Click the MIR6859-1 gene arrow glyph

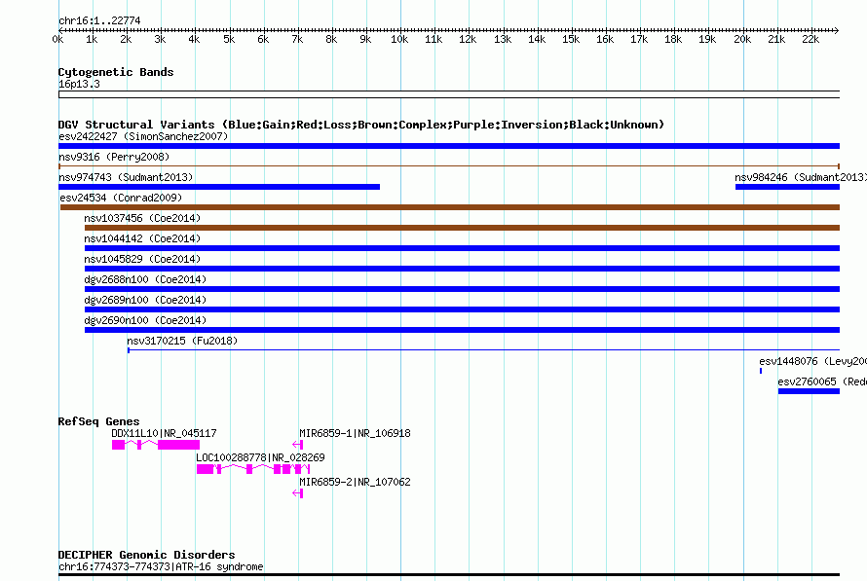tap(297, 444)
